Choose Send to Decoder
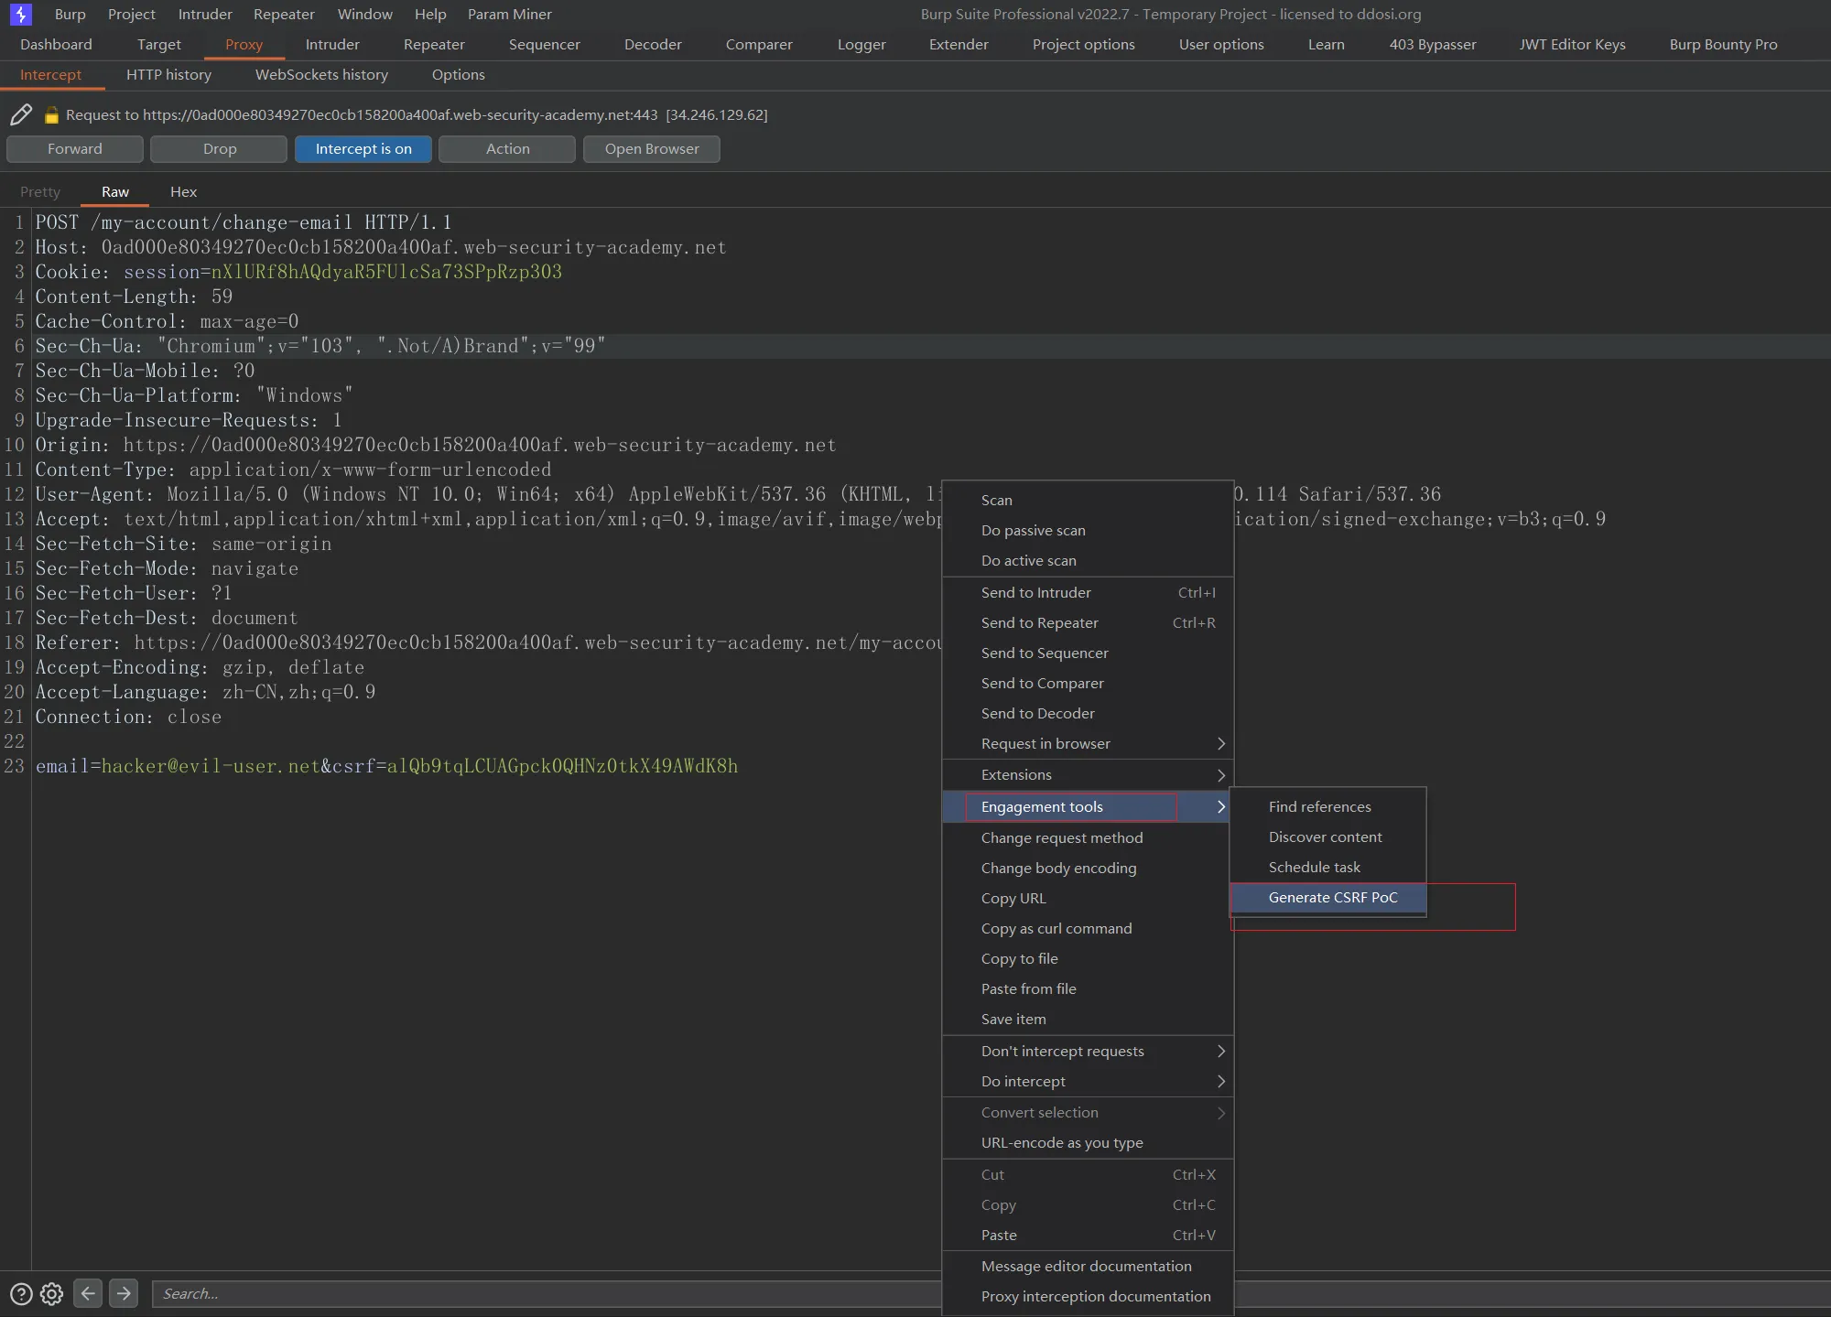This screenshot has height=1317, width=1831. [1088, 713]
